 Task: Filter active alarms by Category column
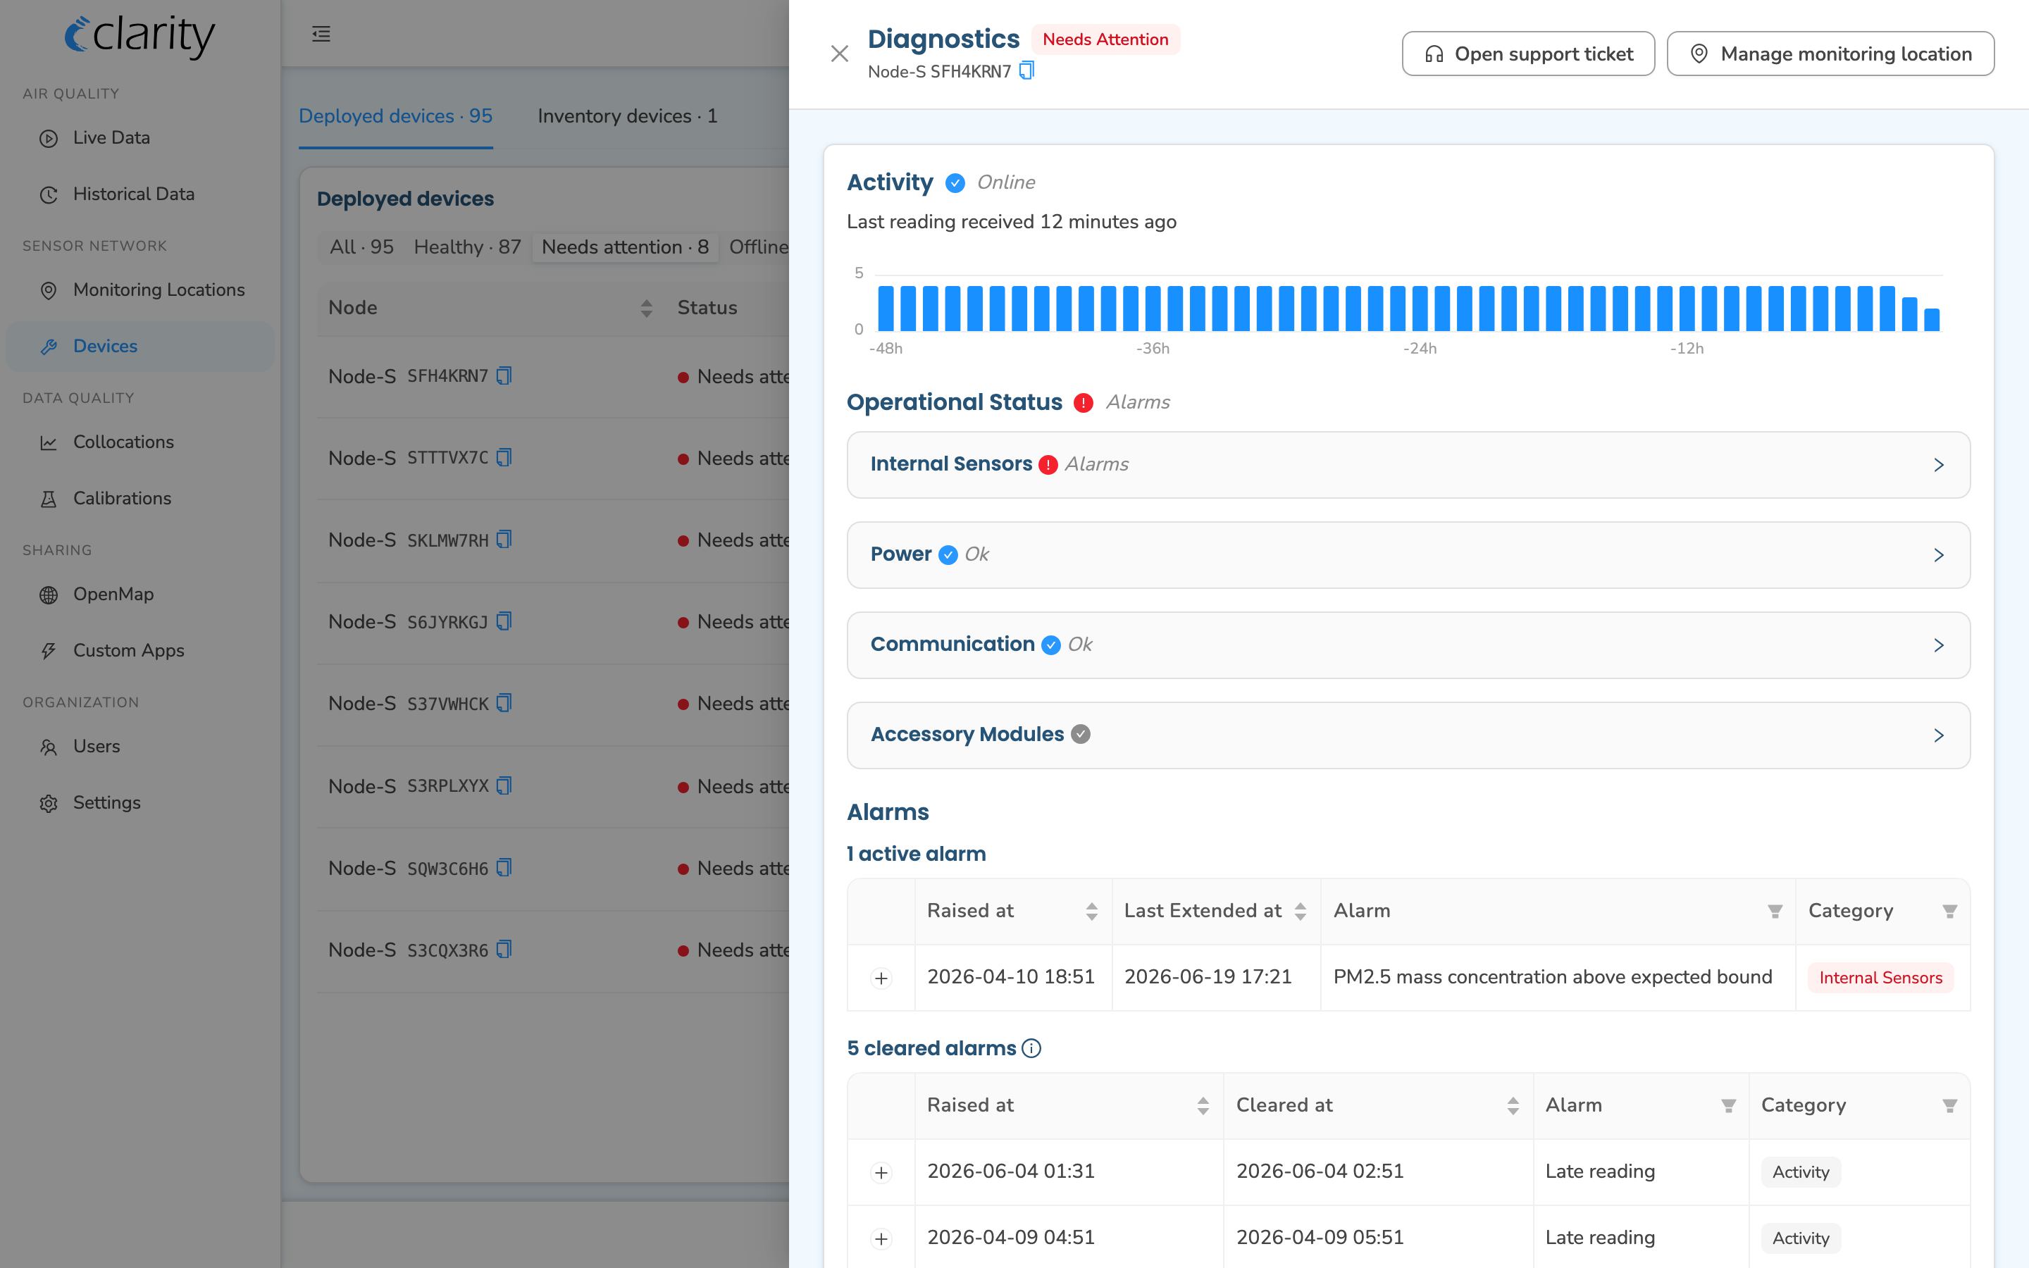(1949, 912)
